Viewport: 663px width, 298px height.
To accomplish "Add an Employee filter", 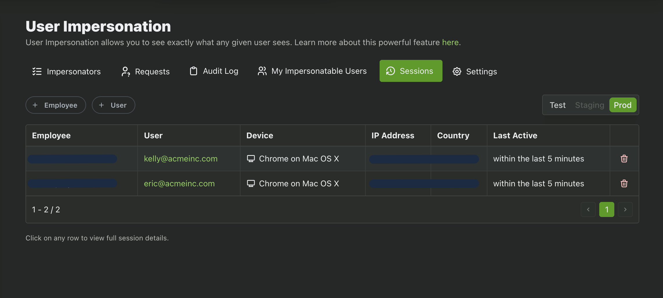I will [x=56, y=105].
